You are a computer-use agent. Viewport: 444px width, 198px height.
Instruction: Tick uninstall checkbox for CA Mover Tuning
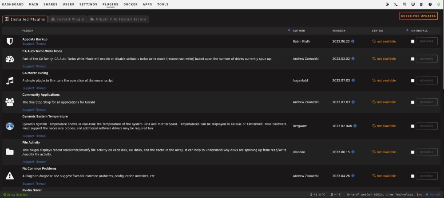[412, 81]
